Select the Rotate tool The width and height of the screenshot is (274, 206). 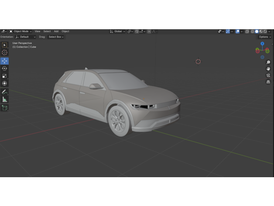click(5, 69)
